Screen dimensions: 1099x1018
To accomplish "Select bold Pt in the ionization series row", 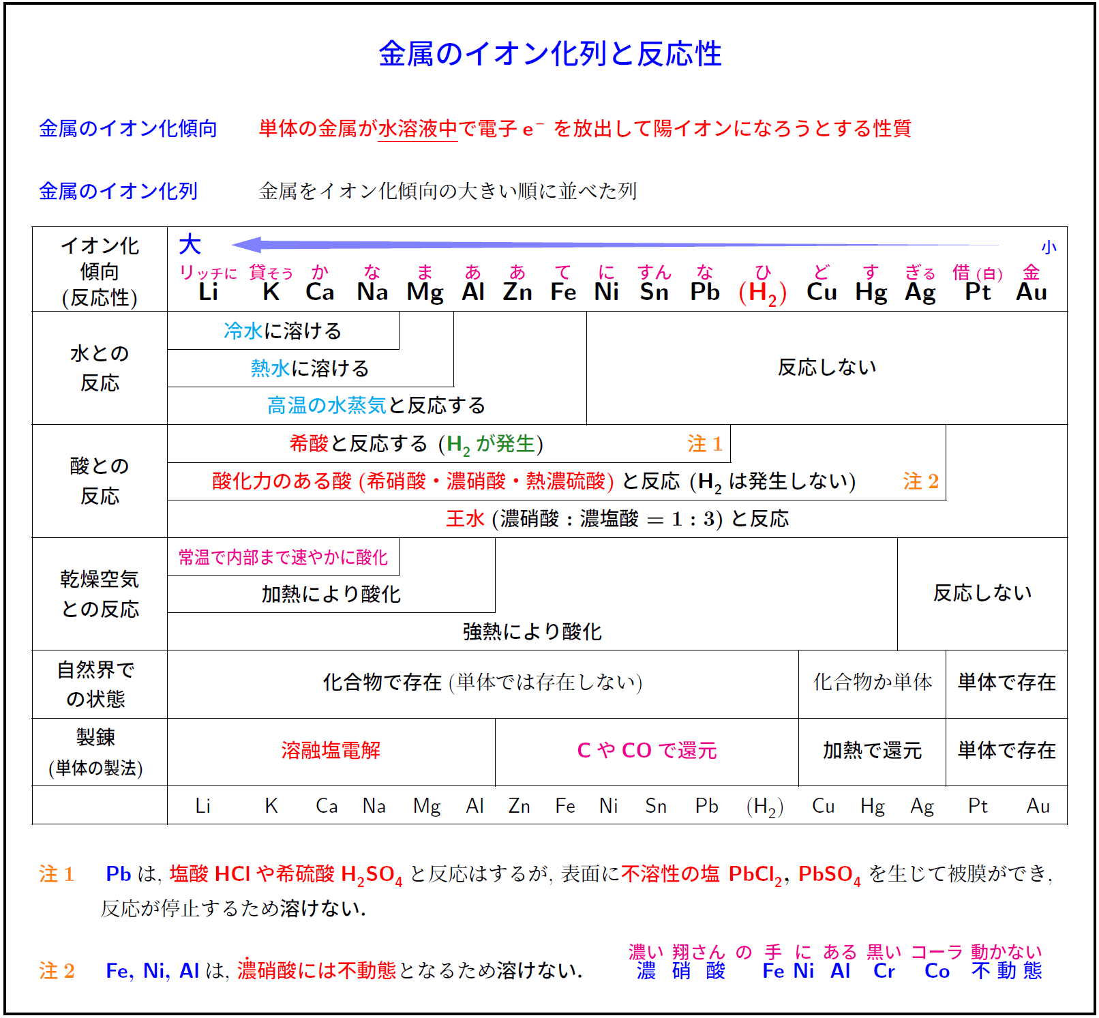I will tap(978, 292).
